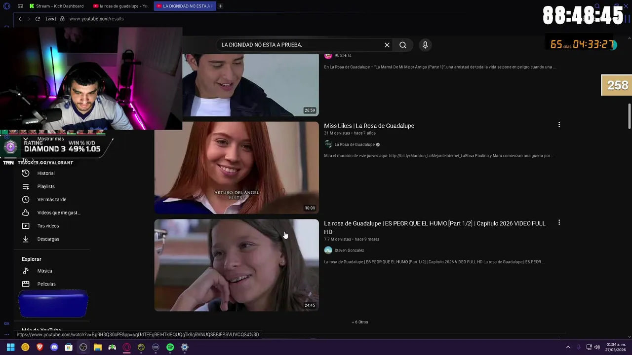Open the Opera GX menu logo
Screen dimensions: 632x355
(6, 6)
